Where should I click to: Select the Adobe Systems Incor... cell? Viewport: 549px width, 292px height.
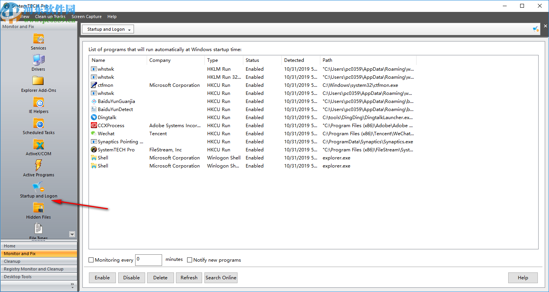(175, 126)
